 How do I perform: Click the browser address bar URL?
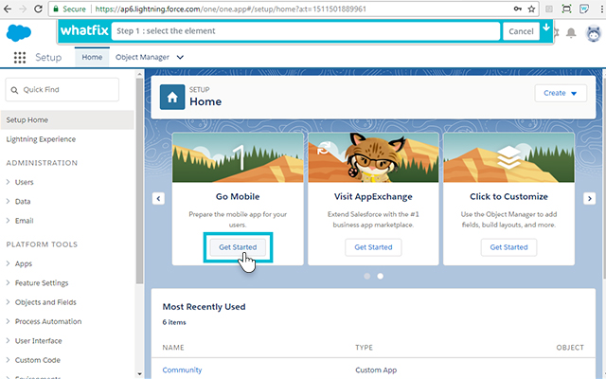[231, 9]
